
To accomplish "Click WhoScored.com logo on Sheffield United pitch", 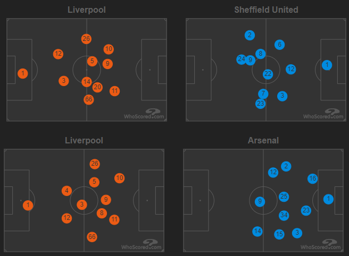I will [x=323, y=114].
